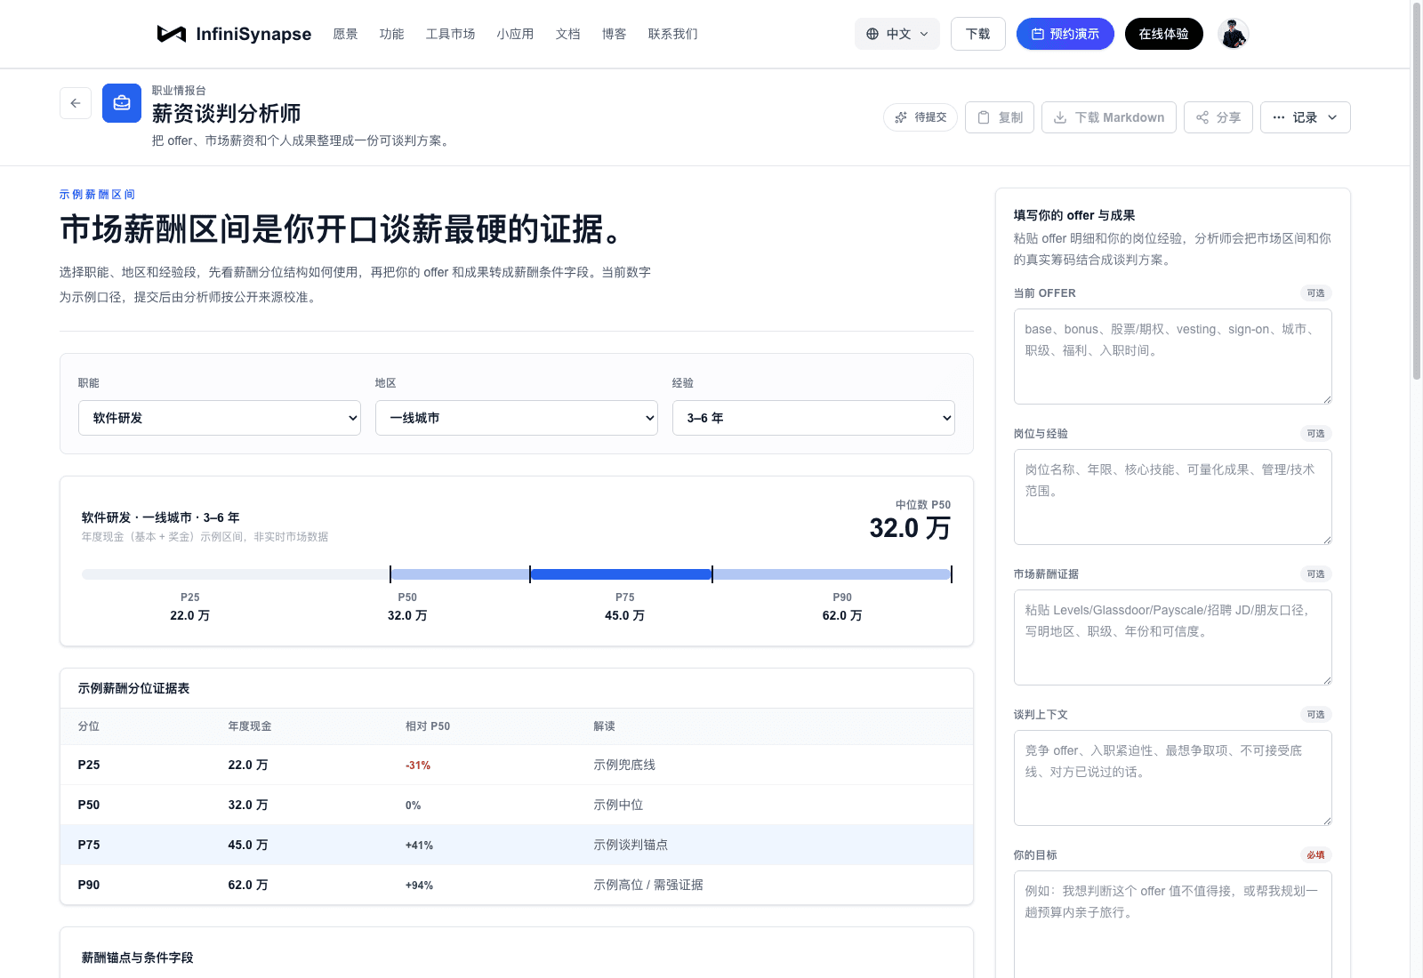1423x978 pixels.
Task: Open the 博客 nav item
Action: tap(614, 34)
